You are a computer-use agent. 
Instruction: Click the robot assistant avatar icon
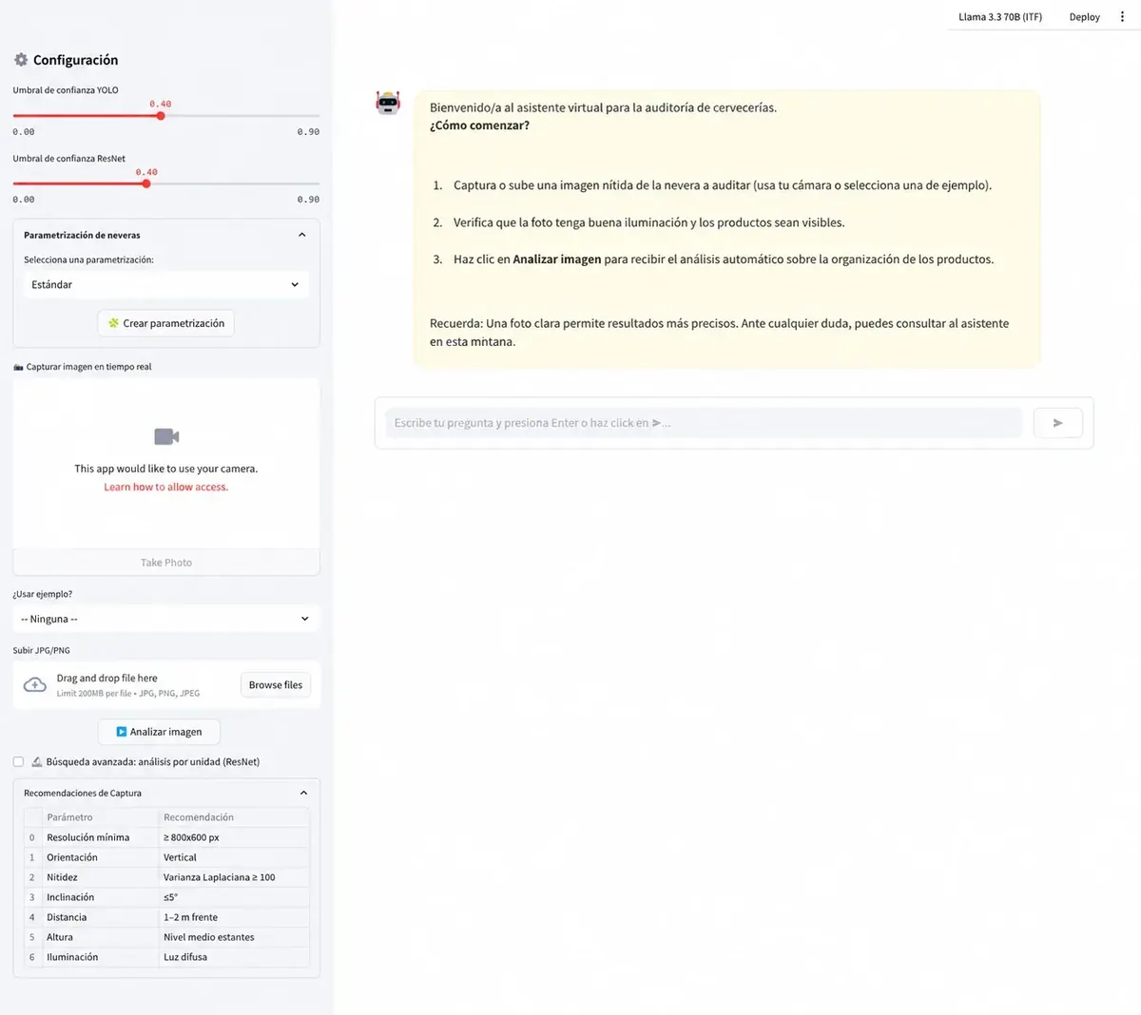coord(388,103)
